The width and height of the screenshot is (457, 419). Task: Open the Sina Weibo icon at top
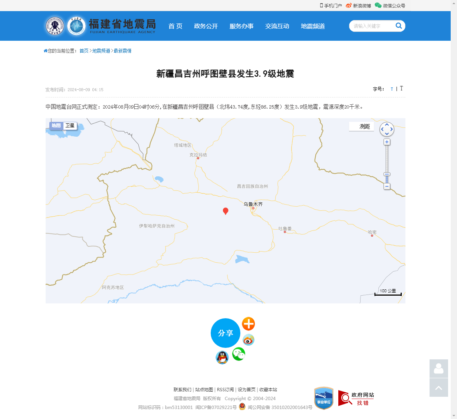[x=348, y=6]
